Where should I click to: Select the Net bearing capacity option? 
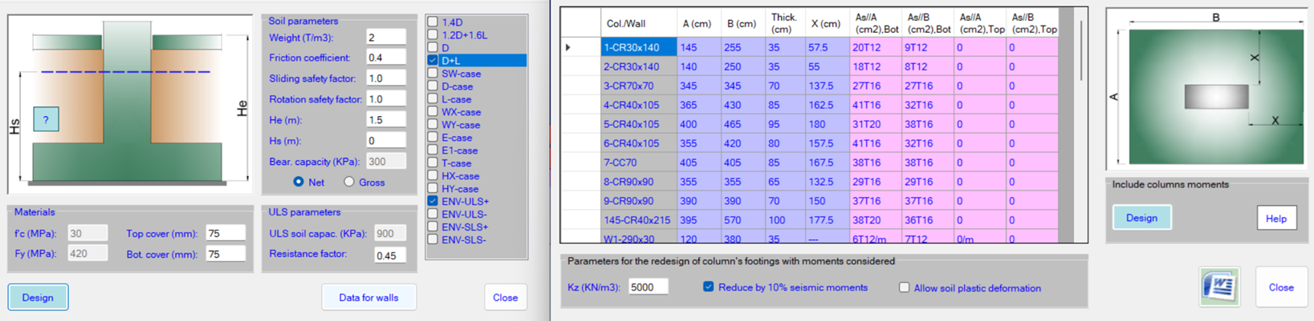point(299,182)
